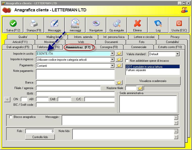The image size is (192, 150).
Task: Expand the Imposte in uscita dropdown
Action: tap(112, 53)
